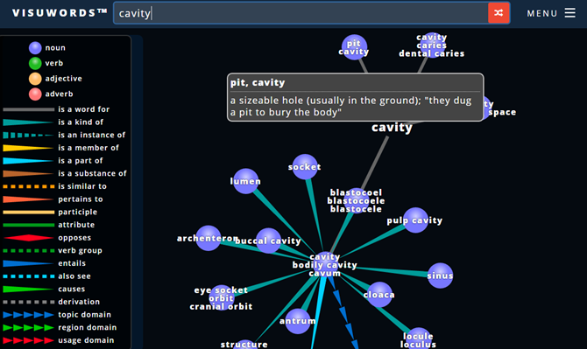Image resolution: width=587 pixels, height=349 pixels.
Task: Select the 'pit cavity' node at top
Action: tap(354, 47)
